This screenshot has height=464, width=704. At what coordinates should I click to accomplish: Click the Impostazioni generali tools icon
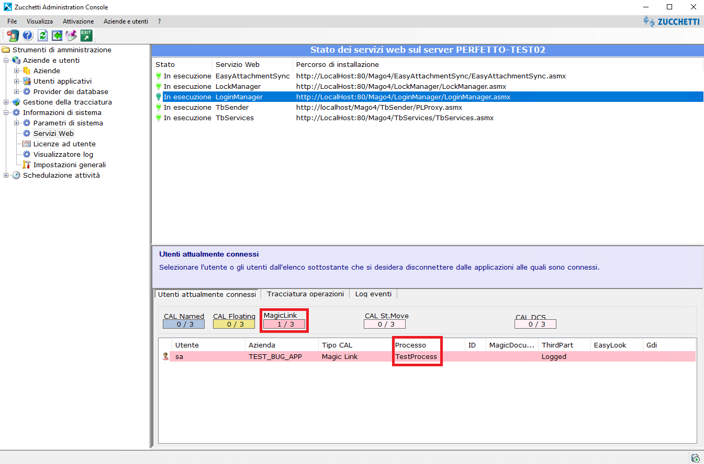coord(27,165)
